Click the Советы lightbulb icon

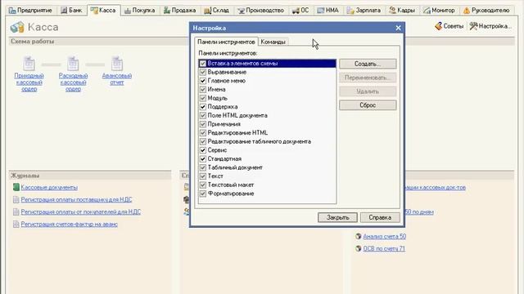(x=438, y=26)
